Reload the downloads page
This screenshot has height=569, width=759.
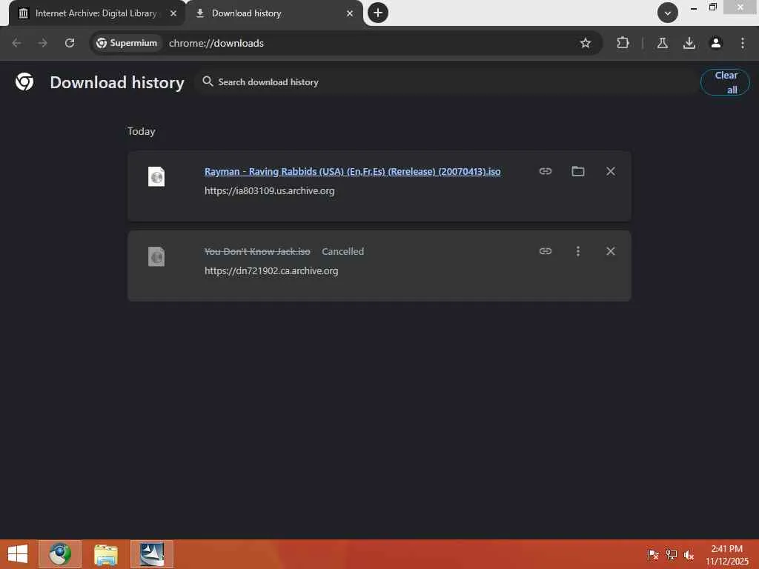[70, 43]
